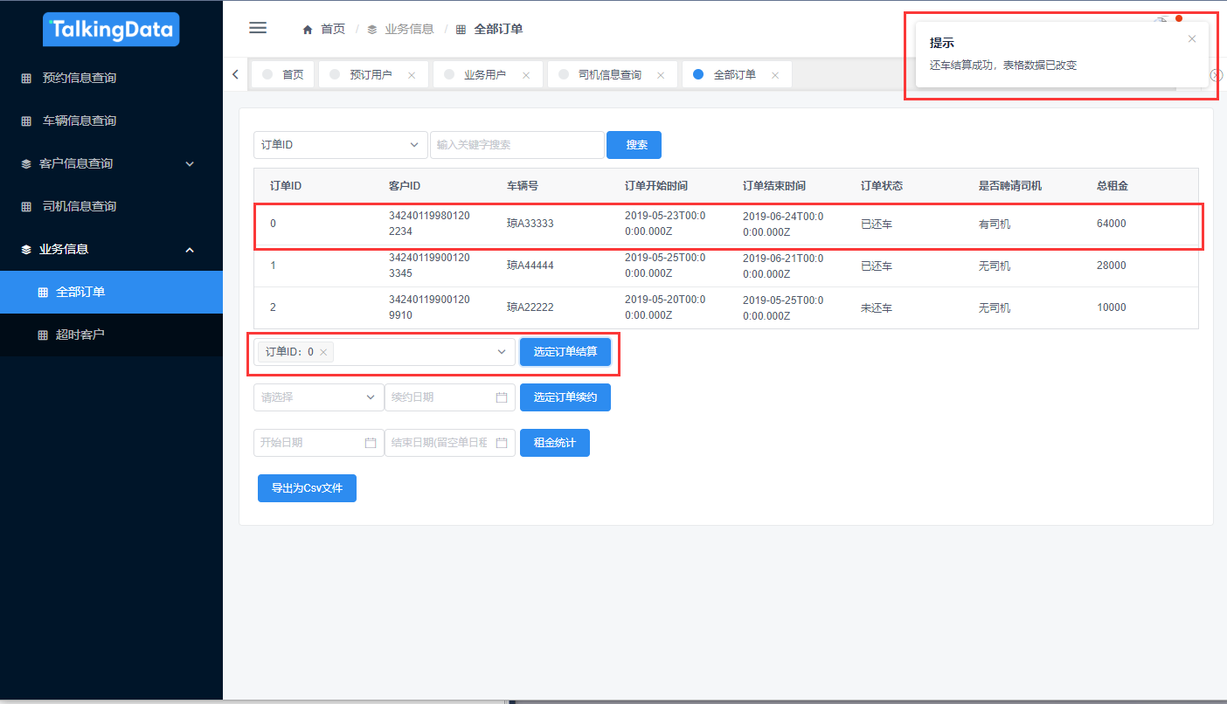Screen dimensions: 1227x704
Task: Click the 业务信息 breadcrumb
Action: click(400, 29)
